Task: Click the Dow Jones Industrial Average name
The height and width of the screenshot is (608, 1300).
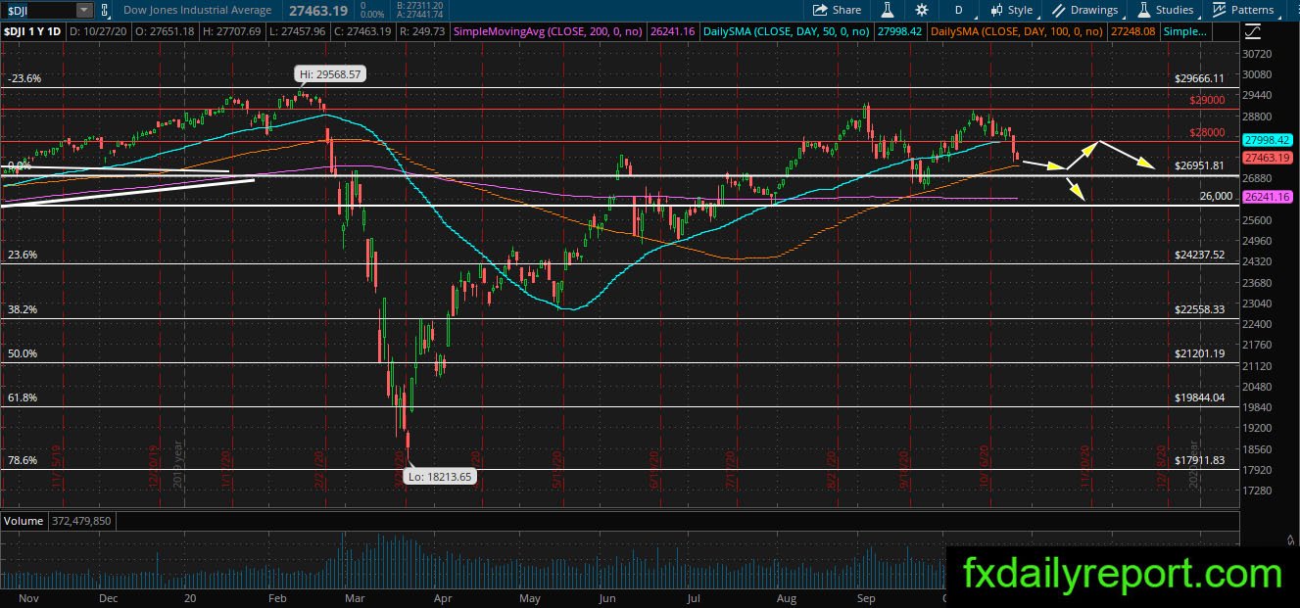Action: coord(199,10)
